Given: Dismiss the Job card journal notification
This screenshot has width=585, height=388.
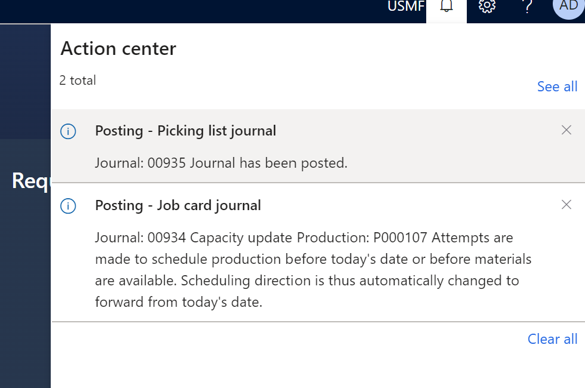Looking at the screenshot, I should [x=566, y=205].
